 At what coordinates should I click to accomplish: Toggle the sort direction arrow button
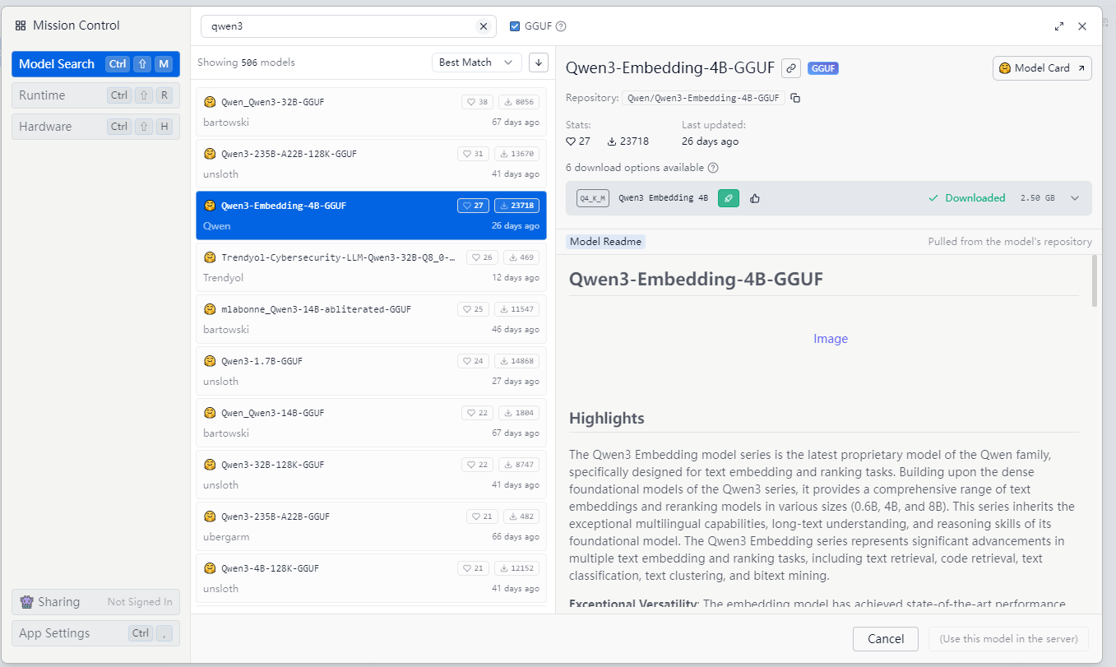point(539,63)
